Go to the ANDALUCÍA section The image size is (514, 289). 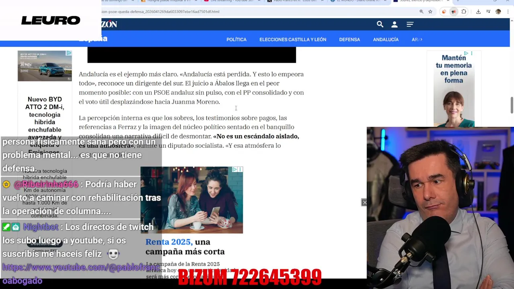386,39
